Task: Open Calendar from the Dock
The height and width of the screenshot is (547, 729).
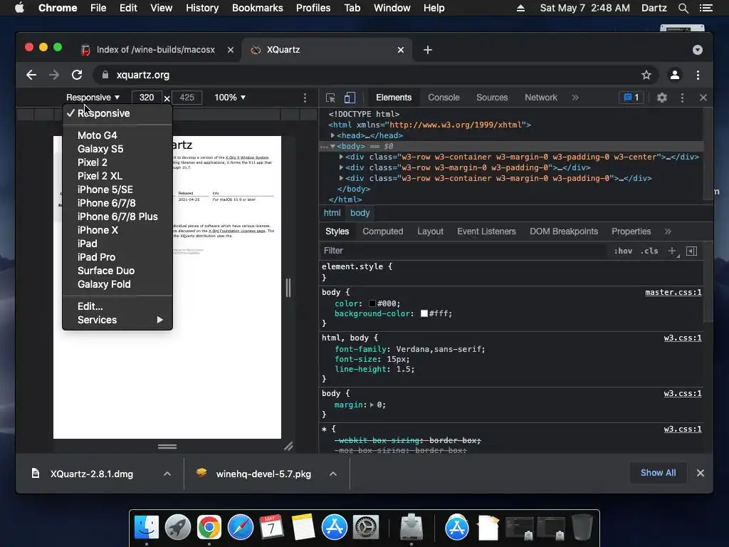Action: (271, 528)
